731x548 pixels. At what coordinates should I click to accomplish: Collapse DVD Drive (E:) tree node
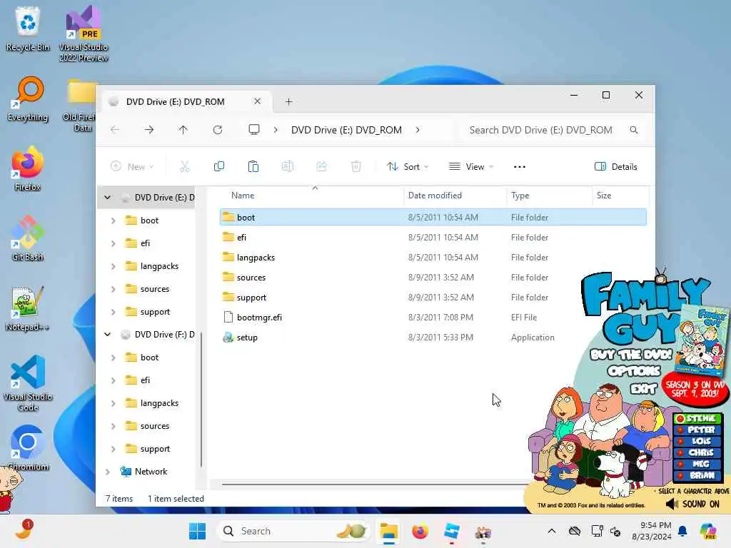pyautogui.click(x=108, y=198)
